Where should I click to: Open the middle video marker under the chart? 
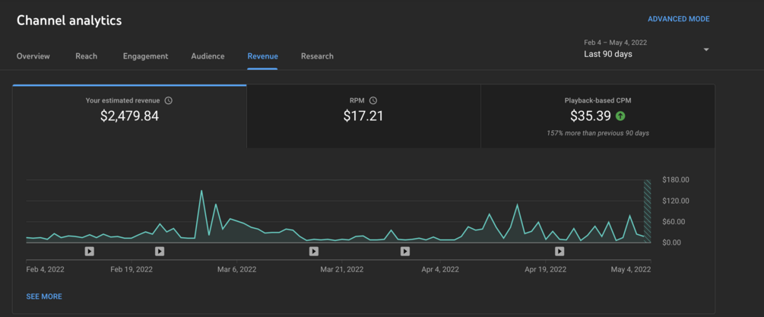314,251
